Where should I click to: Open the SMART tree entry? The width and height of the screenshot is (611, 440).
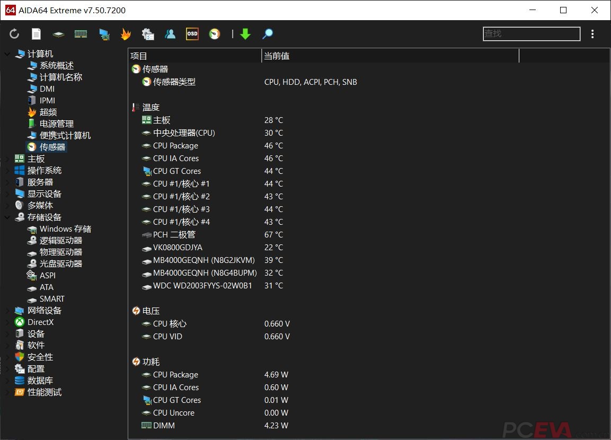(x=52, y=299)
